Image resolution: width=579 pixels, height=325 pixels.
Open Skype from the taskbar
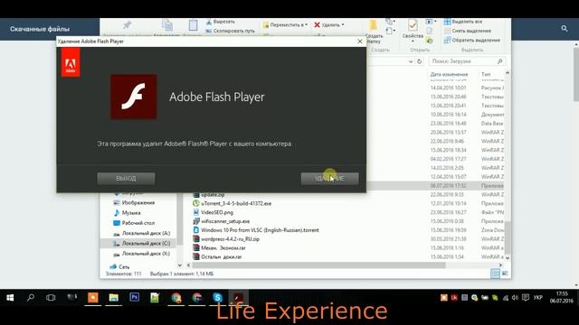tap(217, 297)
